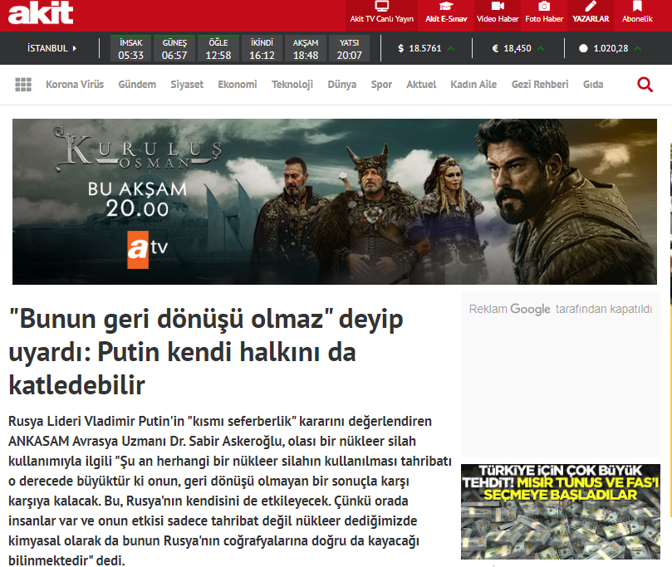Click the Kuruluş Osman banner ad

(x=334, y=201)
